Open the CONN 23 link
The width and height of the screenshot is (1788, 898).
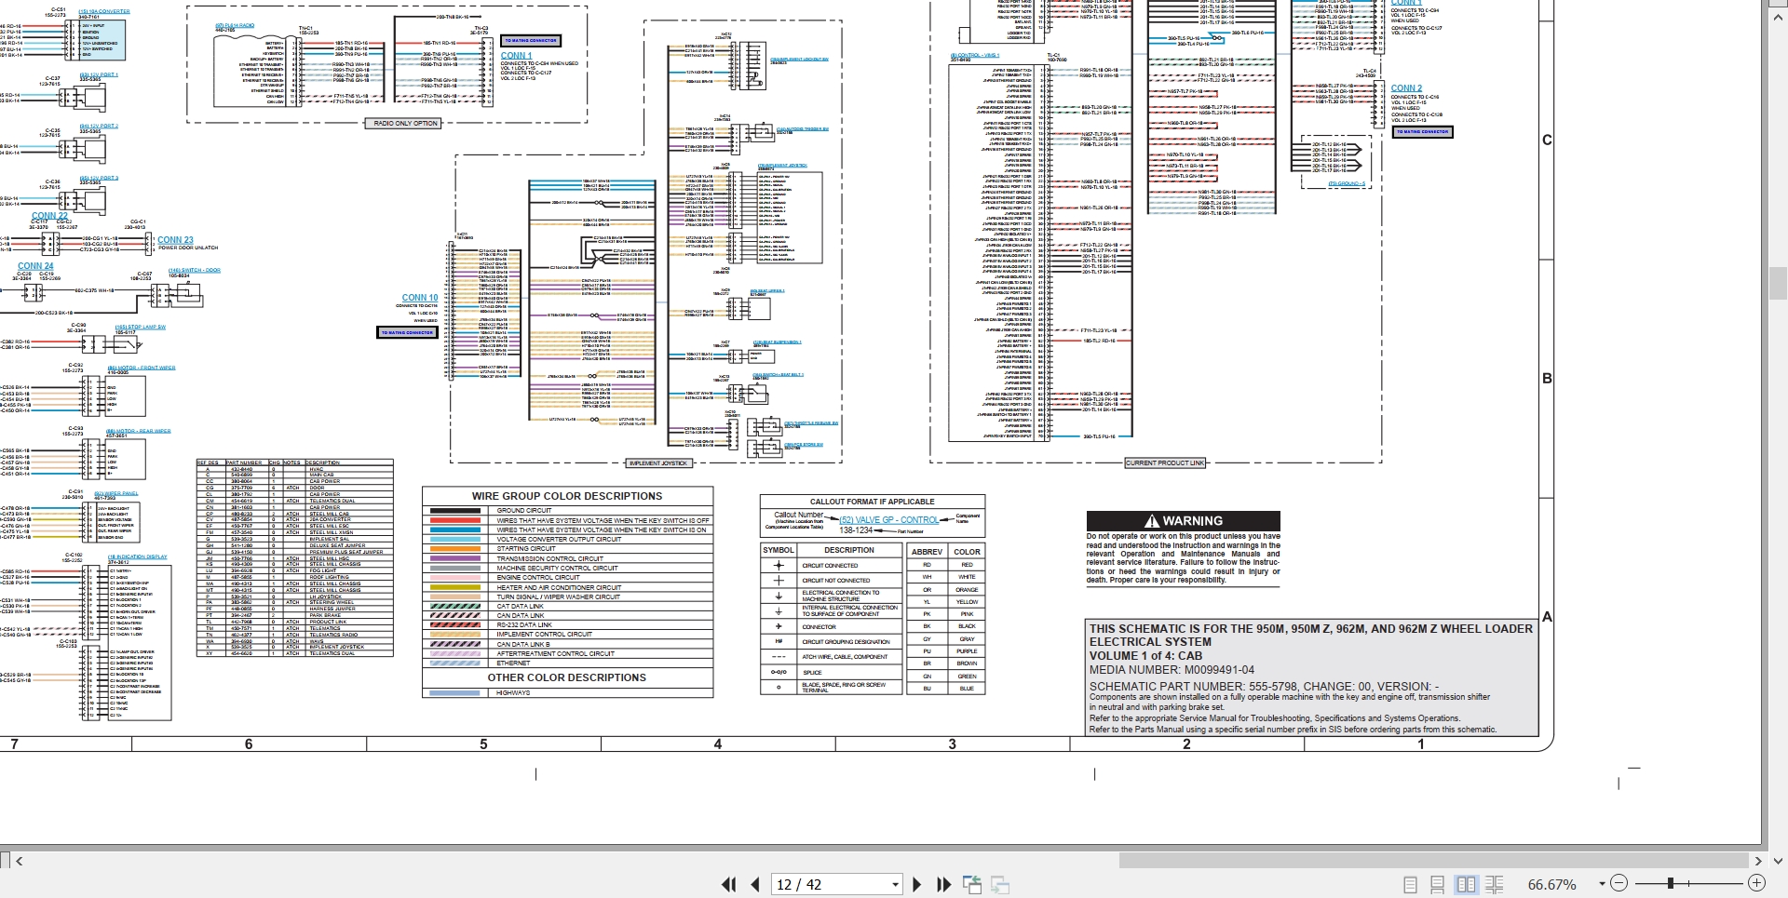pos(175,240)
